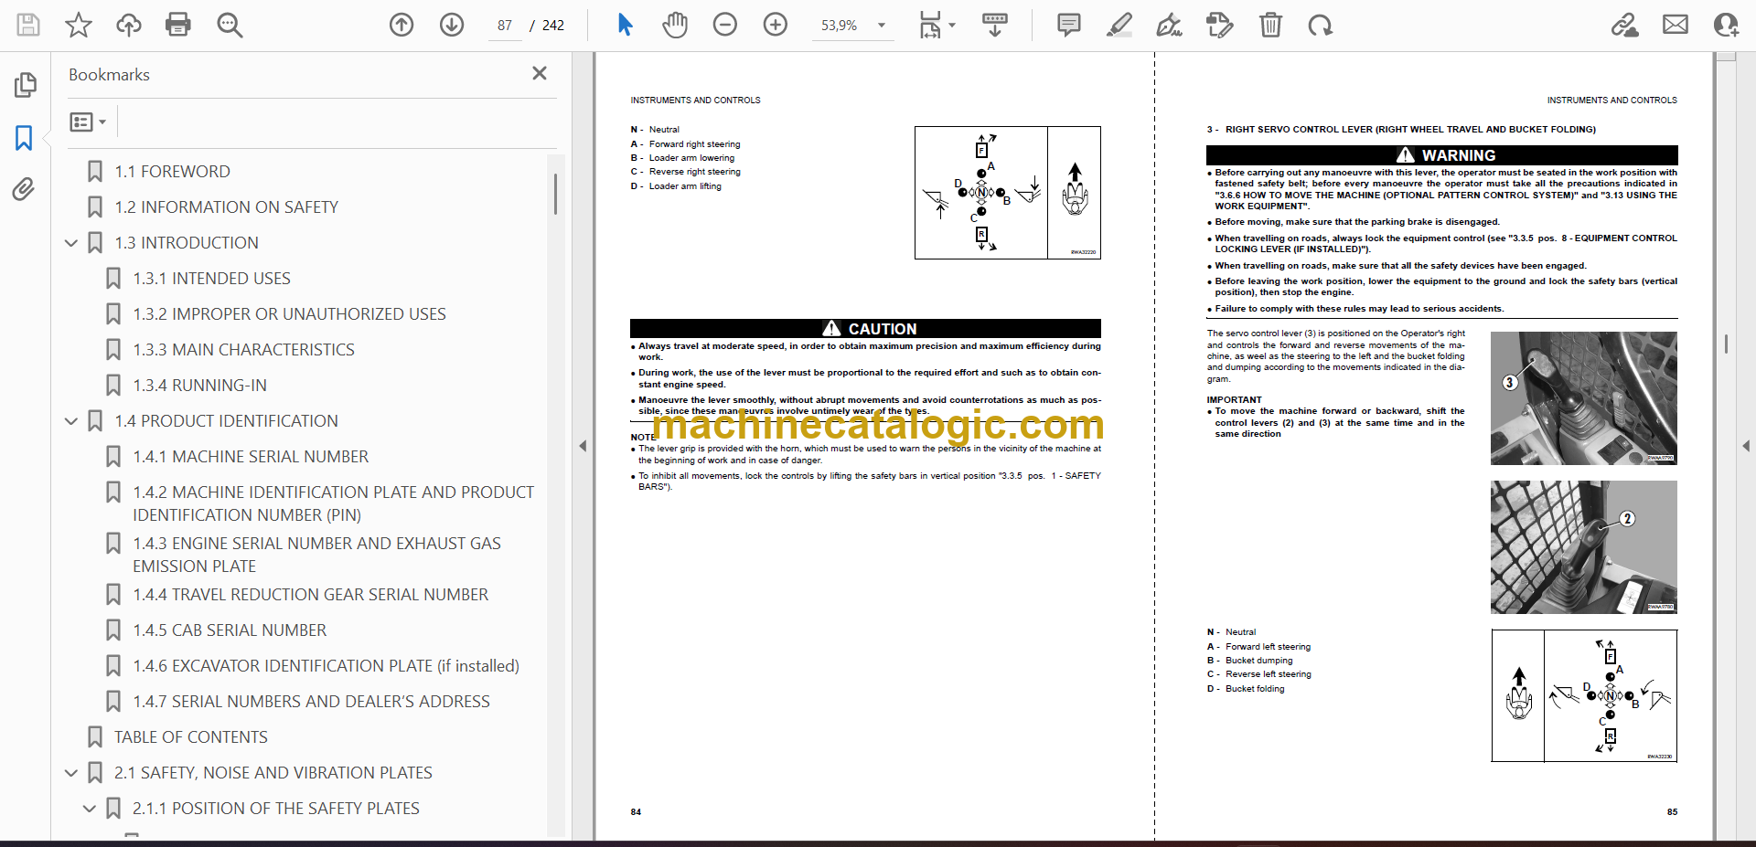Select the highlight text pen tool
The image size is (1756, 847).
tap(1119, 25)
